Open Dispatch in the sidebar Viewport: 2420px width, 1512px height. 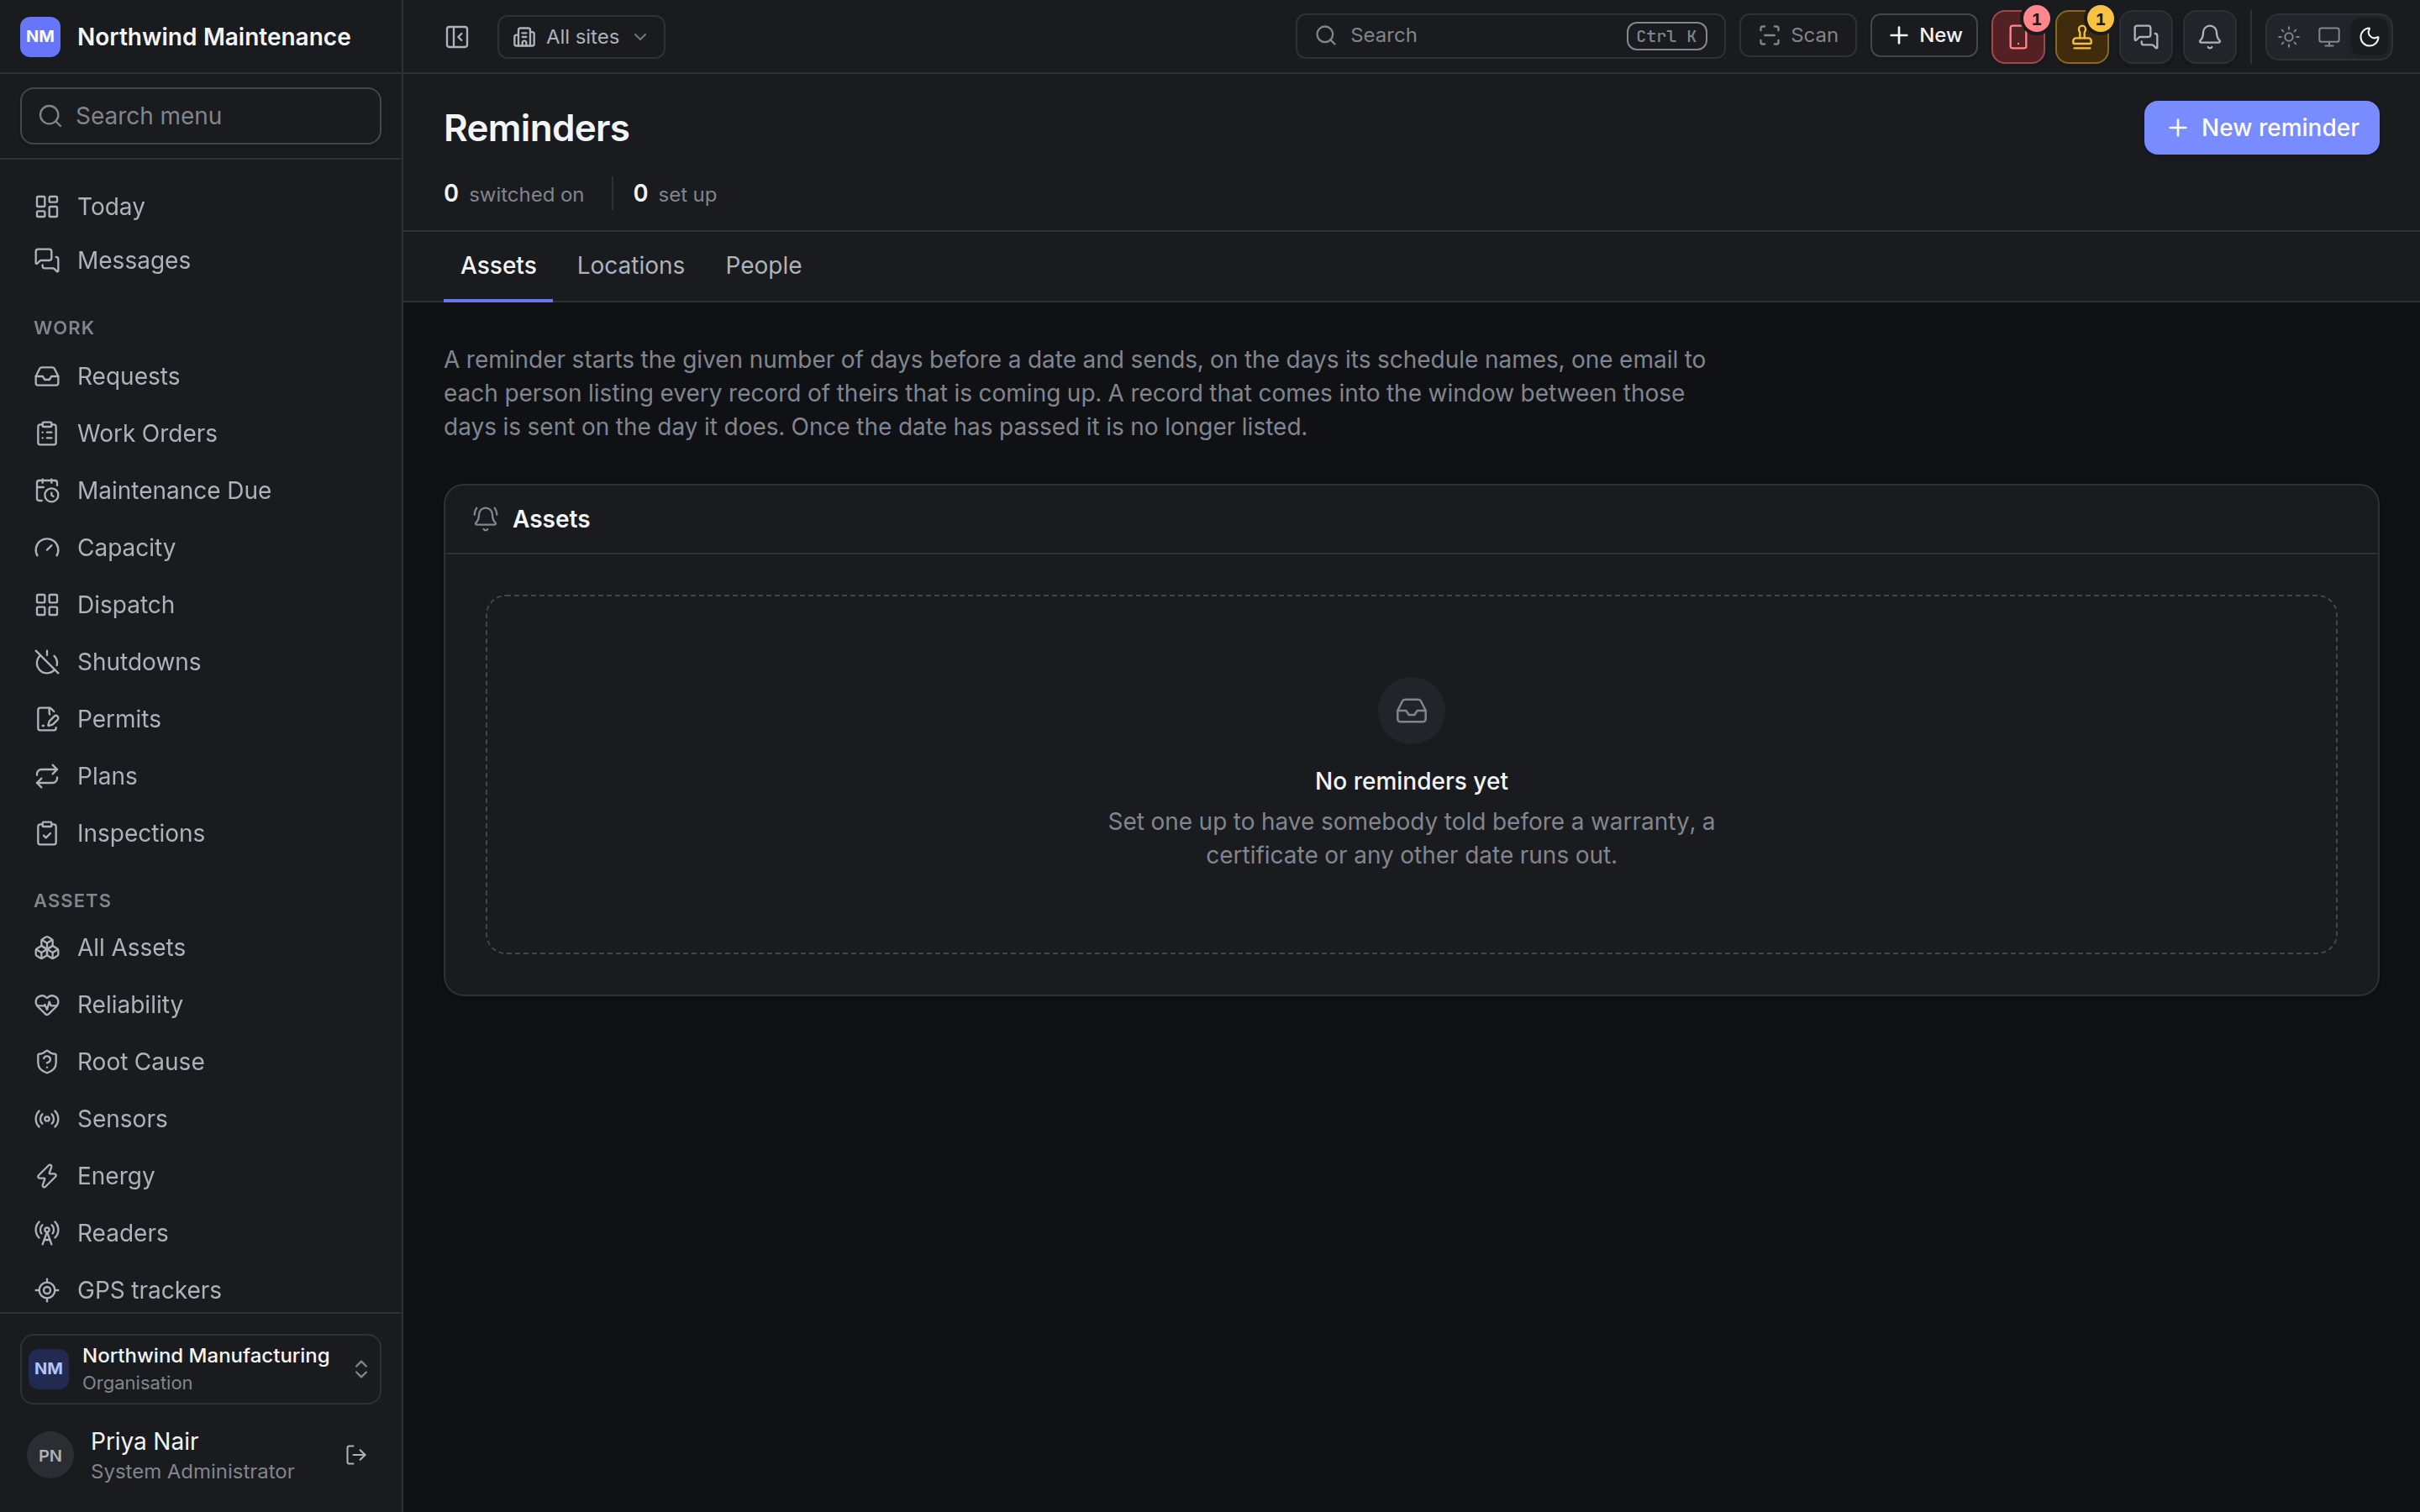tap(201, 604)
